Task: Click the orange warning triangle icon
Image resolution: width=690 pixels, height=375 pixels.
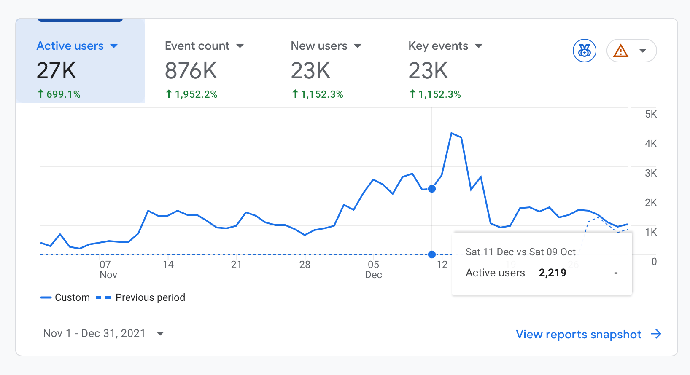Action: (x=621, y=51)
